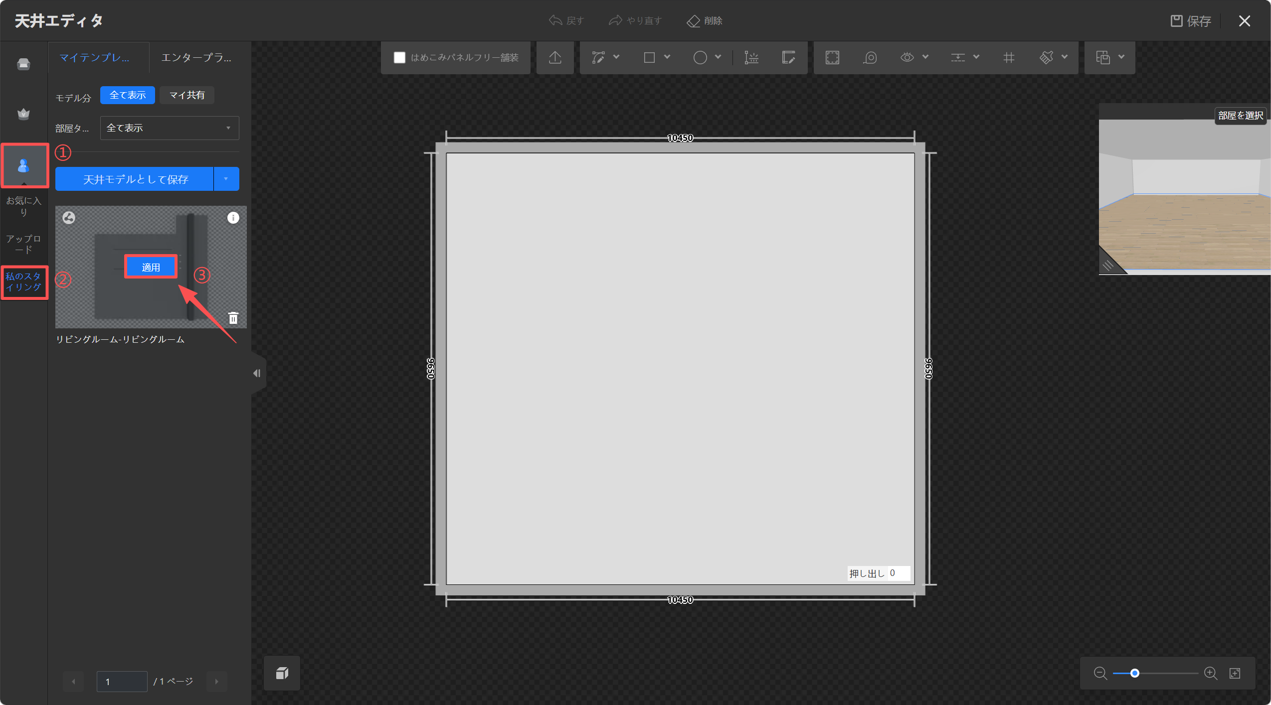Screen dimensions: 1271x705
Task: Open アップロード upload section
Action: 23,244
